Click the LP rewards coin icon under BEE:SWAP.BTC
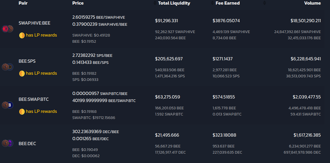 (22, 112)
